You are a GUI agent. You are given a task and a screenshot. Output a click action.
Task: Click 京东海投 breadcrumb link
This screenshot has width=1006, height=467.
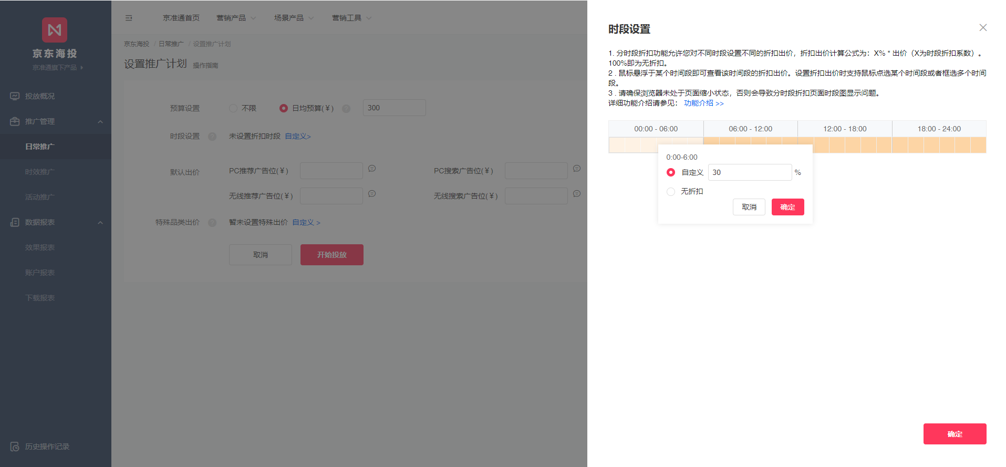point(137,44)
